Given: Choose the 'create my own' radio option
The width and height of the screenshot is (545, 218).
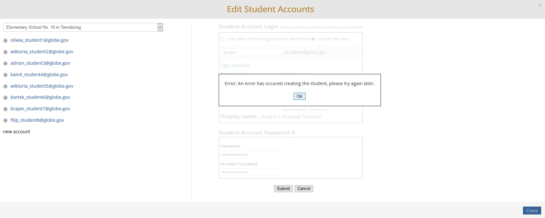Looking at the screenshot, I should [x=314, y=39].
